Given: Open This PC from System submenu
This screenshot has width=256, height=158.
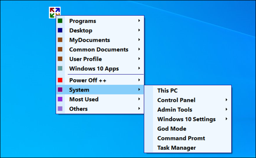Looking at the screenshot, I should [188, 90].
